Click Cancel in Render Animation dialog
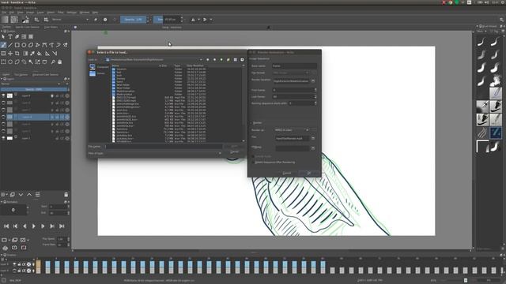 click(286, 174)
